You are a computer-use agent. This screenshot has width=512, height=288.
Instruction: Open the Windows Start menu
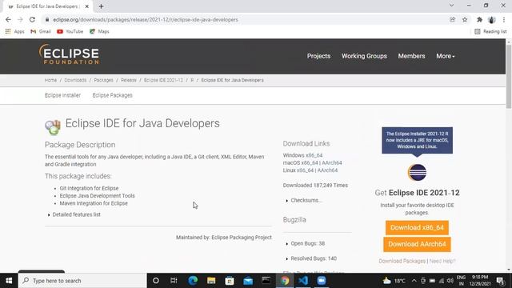coord(9,281)
